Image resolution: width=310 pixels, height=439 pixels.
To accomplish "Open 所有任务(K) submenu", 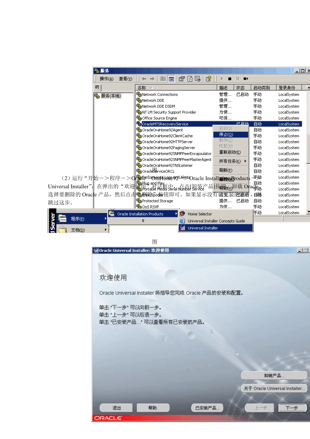I will click(231, 161).
